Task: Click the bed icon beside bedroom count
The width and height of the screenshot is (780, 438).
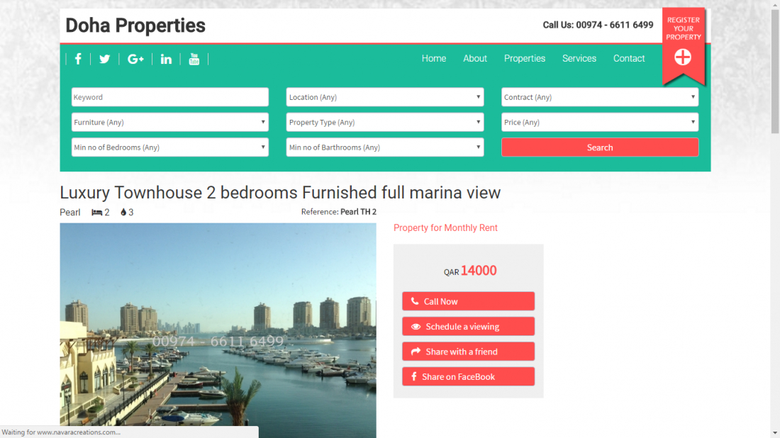Action: click(96, 213)
